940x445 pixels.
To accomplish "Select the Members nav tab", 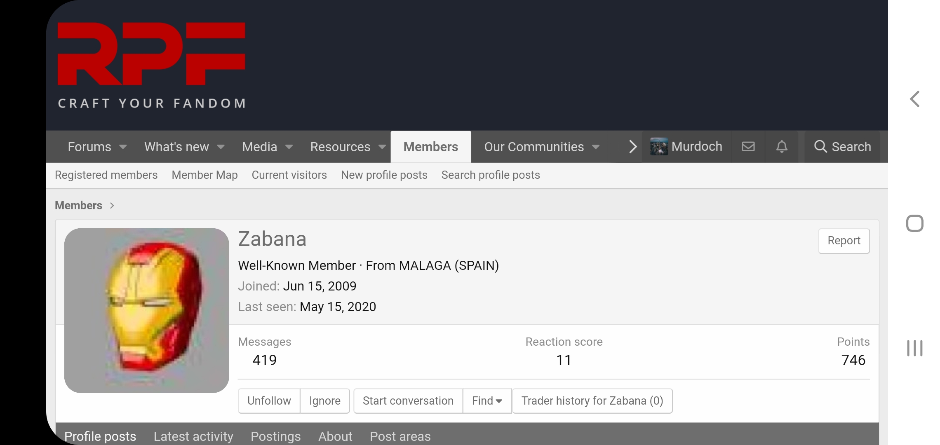I will click(x=431, y=147).
